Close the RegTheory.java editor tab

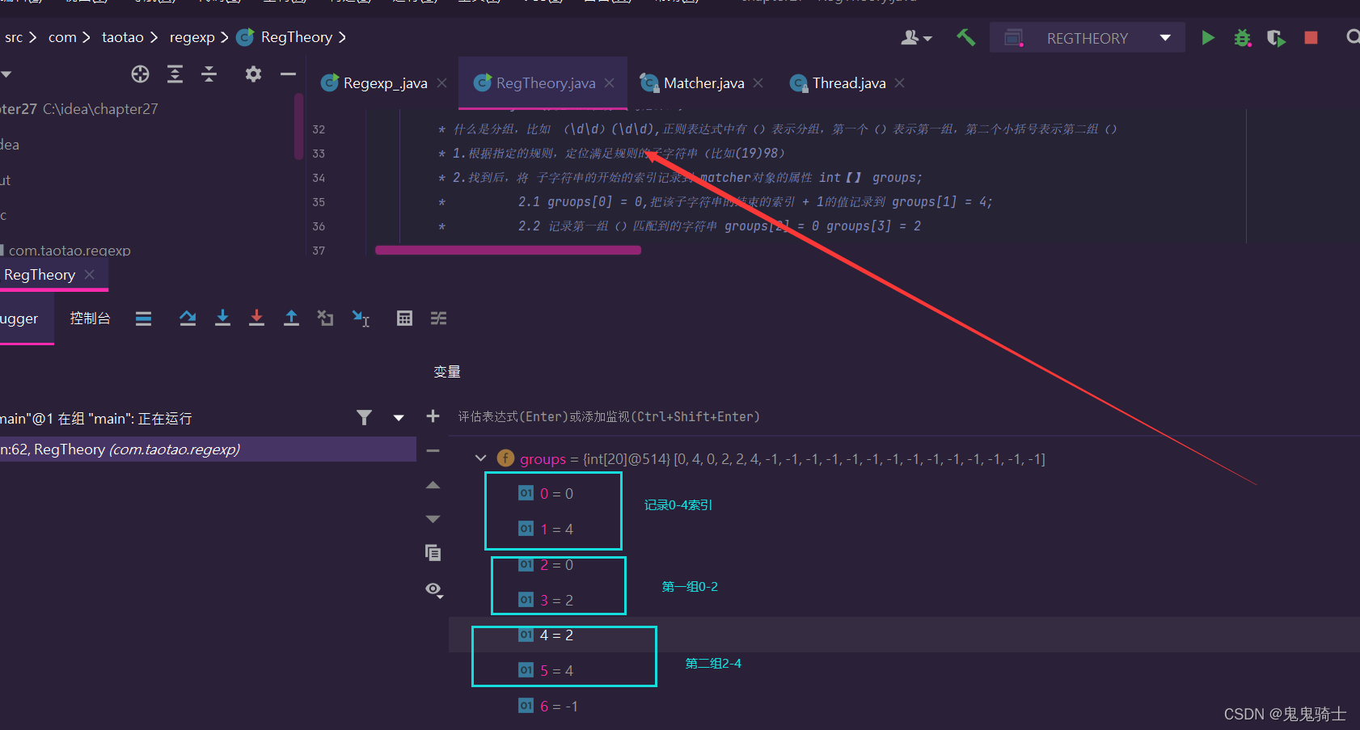[x=610, y=83]
